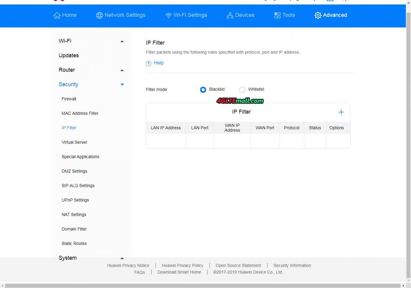Collapse the Security section

click(122, 84)
